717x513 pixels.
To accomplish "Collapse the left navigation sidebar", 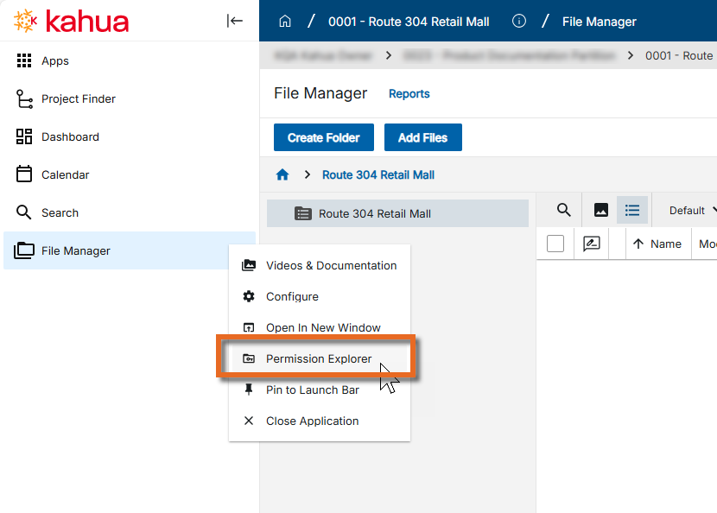I will pyautogui.click(x=235, y=21).
